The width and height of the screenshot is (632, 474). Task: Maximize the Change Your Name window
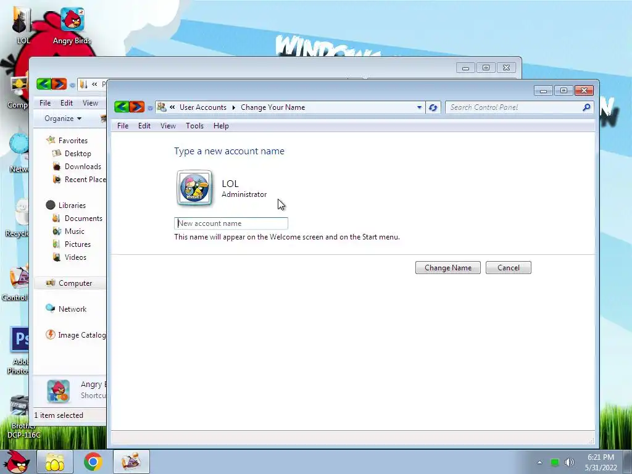[563, 90]
